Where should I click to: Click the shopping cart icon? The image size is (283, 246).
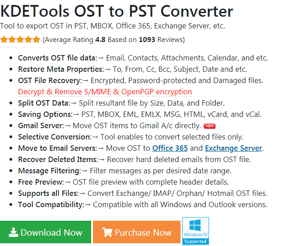107,232
